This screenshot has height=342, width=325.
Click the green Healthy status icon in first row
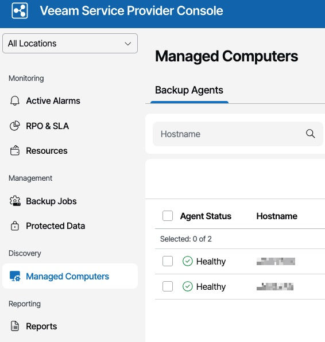tap(188, 261)
